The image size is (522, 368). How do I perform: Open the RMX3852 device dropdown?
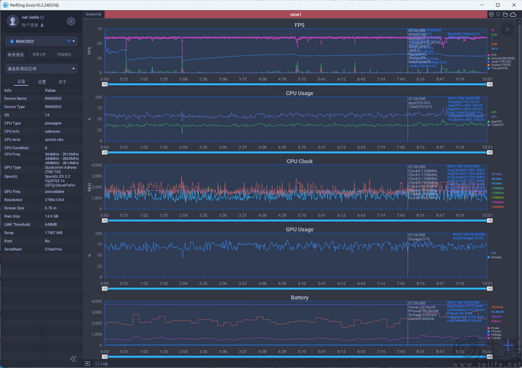[42, 41]
